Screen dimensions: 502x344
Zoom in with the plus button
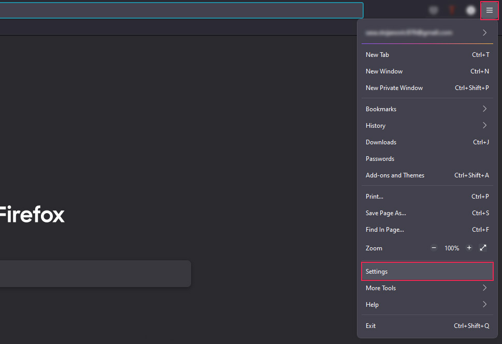tap(469, 248)
